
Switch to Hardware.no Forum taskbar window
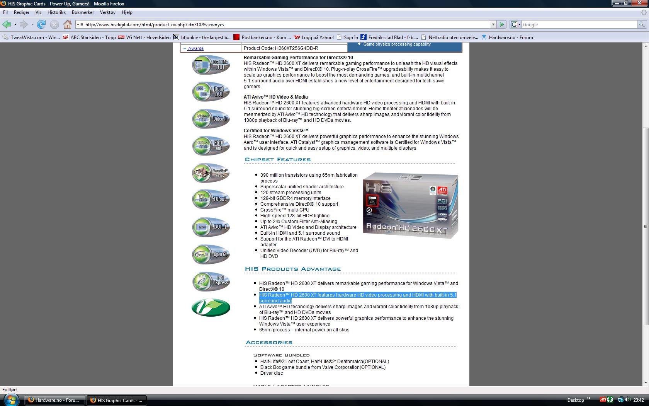point(54,400)
